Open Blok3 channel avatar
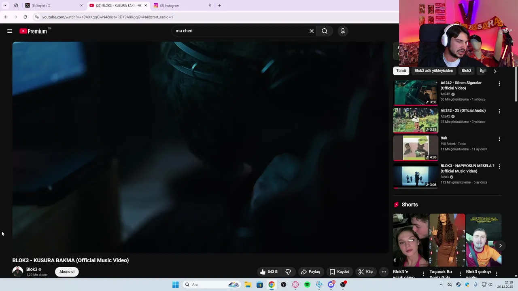The image size is (518, 291). tap(18, 272)
